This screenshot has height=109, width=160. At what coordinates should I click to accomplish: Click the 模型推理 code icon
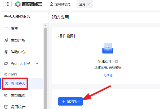[x=6, y=95]
